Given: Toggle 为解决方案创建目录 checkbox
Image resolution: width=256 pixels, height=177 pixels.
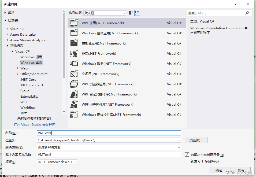Looking at the screenshot, I should click(x=187, y=154).
